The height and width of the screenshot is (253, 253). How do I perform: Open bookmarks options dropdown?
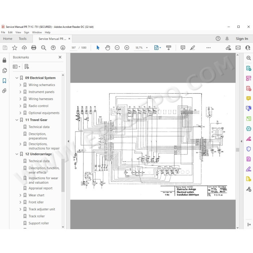tap(17, 67)
